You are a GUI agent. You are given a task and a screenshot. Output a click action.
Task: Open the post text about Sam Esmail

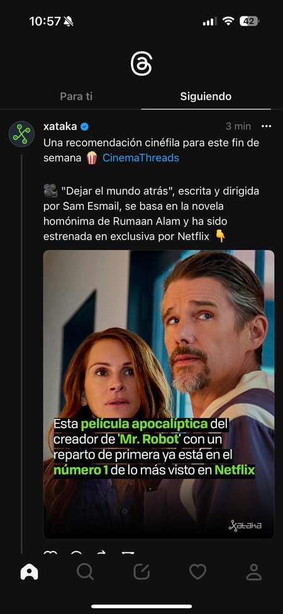(x=152, y=214)
